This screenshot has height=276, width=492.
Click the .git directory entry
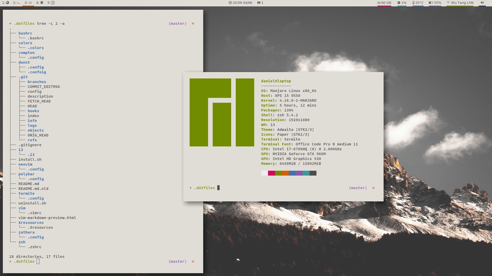pyautogui.click(x=23, y=77)
